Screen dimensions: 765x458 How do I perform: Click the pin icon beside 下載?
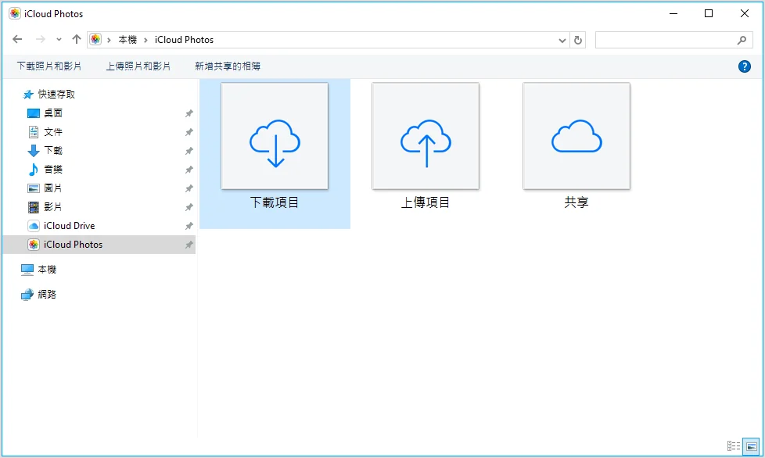189,151
